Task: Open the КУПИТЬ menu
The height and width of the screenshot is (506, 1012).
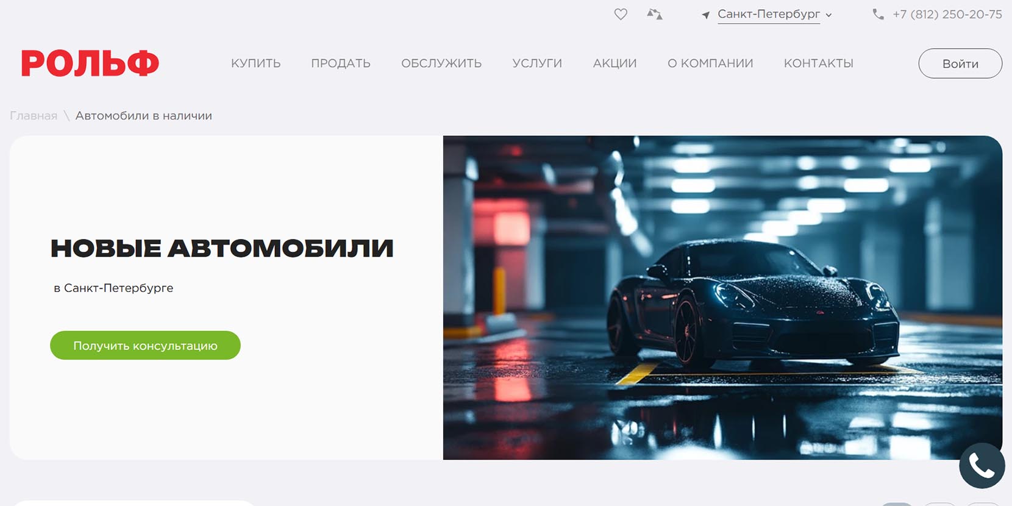Action: click(x=255, y=63)
